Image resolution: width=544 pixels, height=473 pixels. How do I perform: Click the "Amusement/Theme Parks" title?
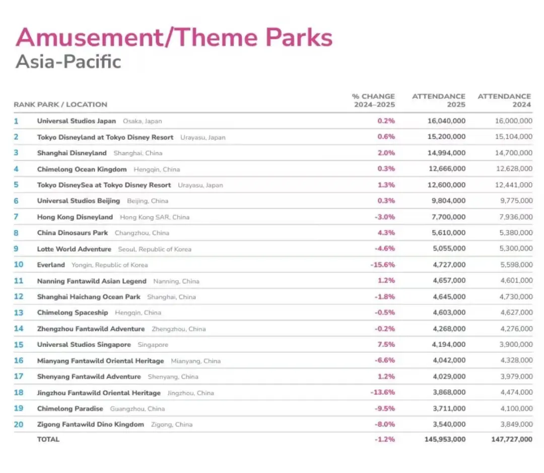pos(174,37)
